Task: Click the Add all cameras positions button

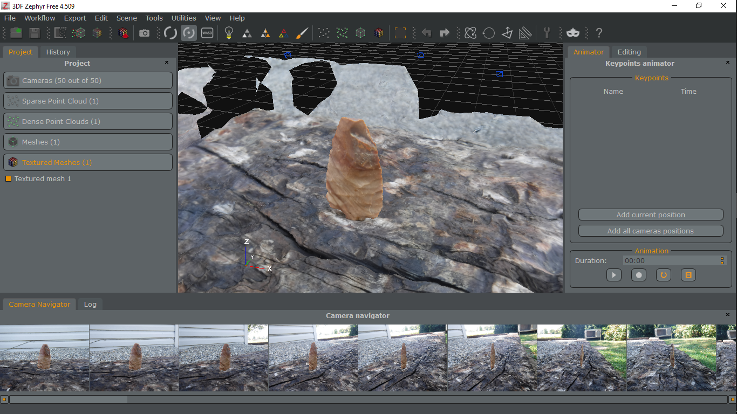Action: point(650,231)
